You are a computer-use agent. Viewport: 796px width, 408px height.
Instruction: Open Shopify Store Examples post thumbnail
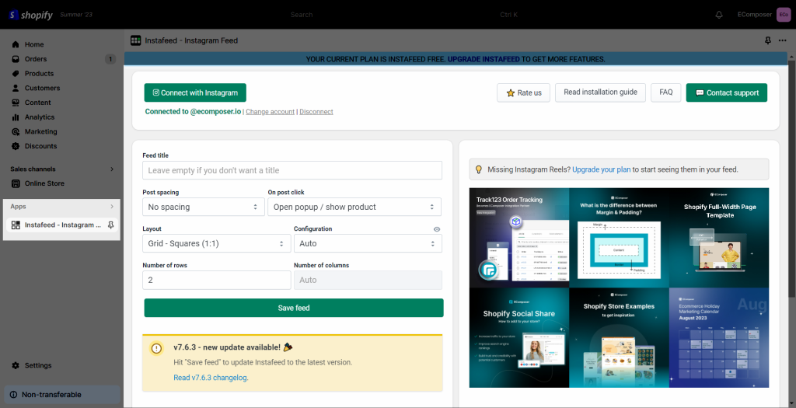(619, 338)
